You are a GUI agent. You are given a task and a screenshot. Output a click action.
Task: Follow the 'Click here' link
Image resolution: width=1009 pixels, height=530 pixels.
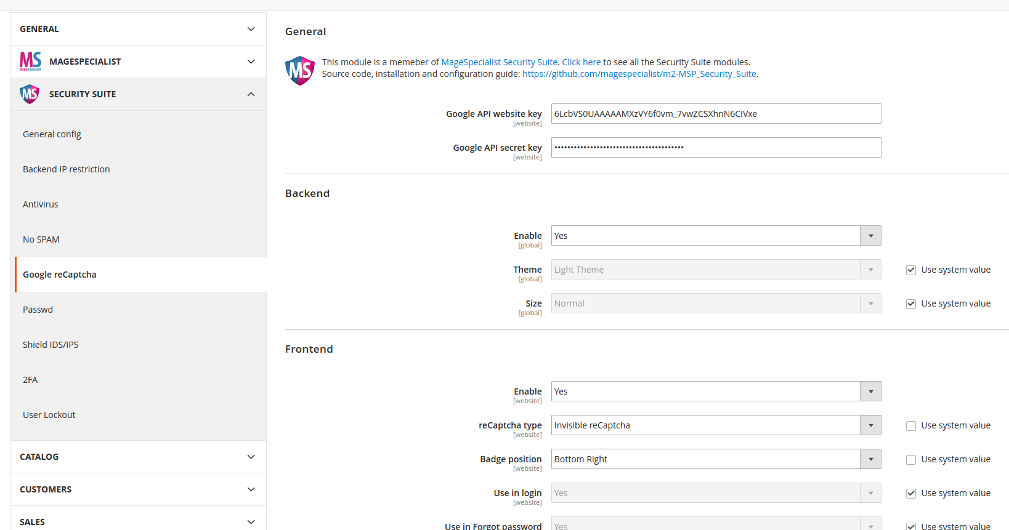pos(581,62)
